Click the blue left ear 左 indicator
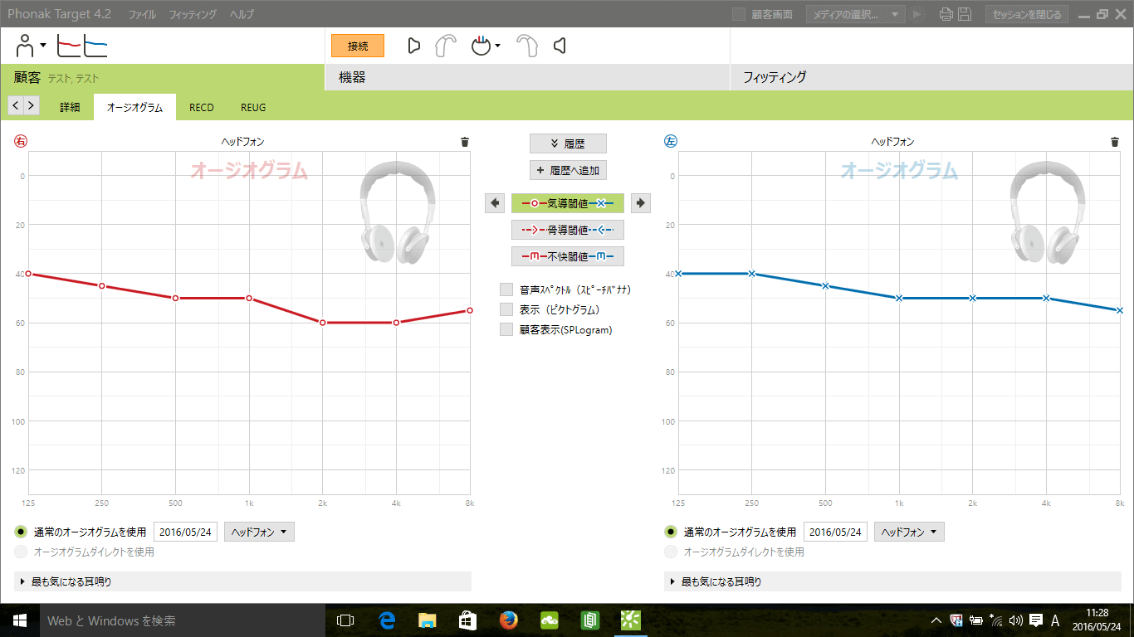 (671, 142)
